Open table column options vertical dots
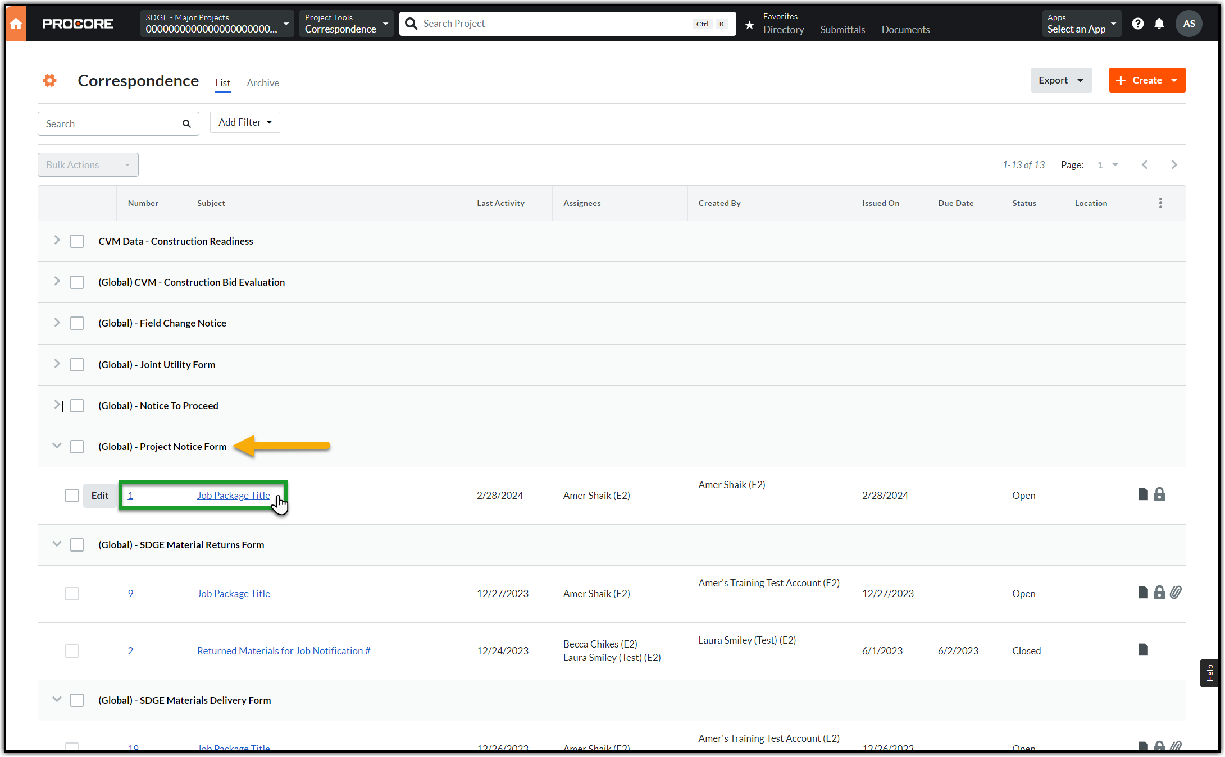Image resolution: width=1225 pixels, height=757 pixels. 1160,203
